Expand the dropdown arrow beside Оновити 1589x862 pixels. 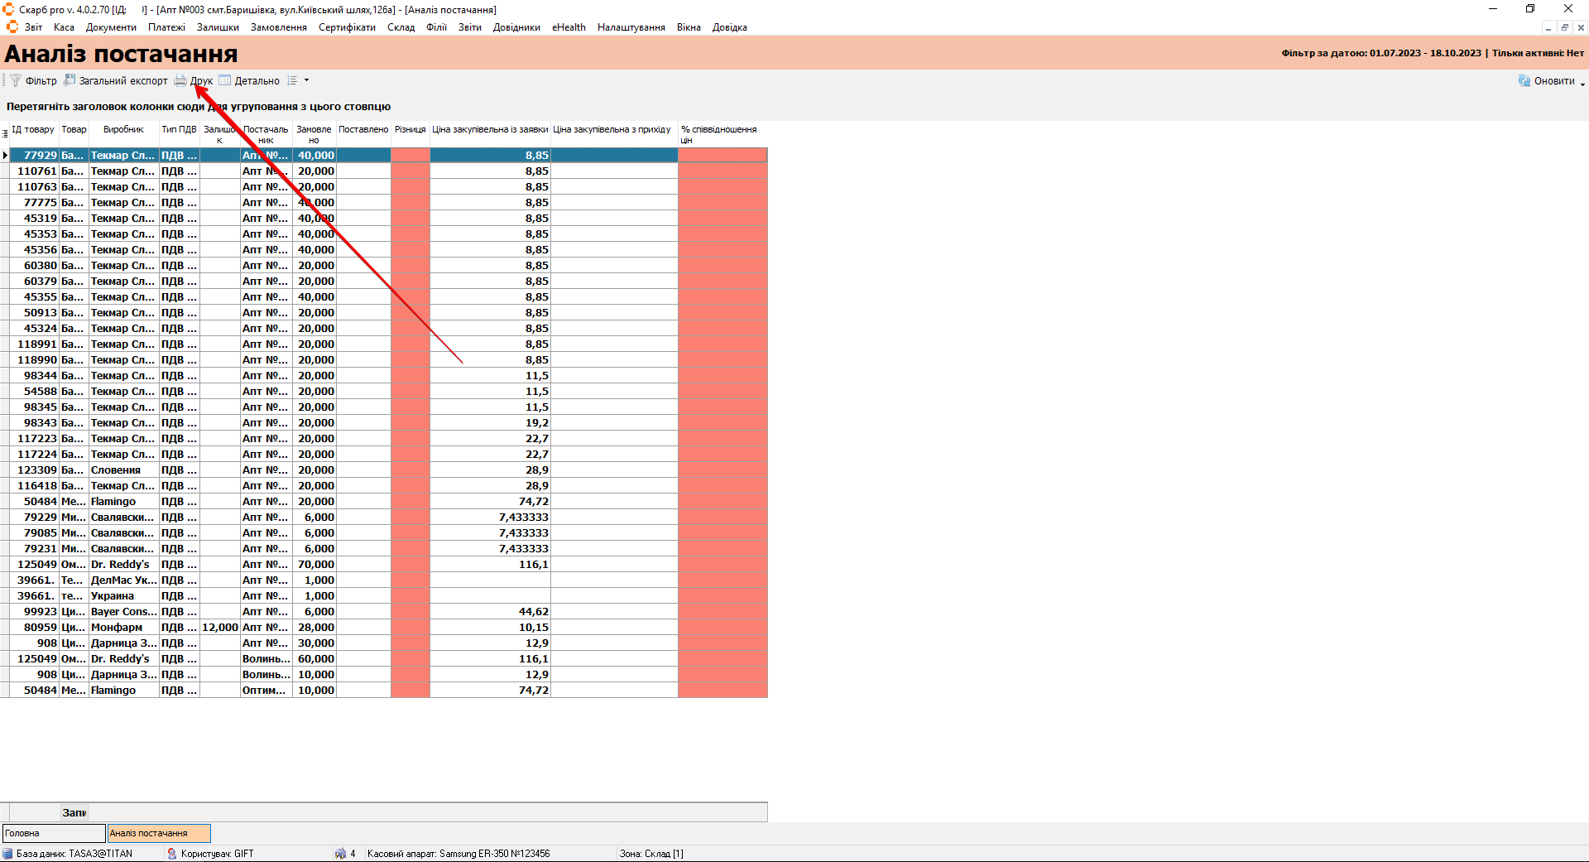1582,84
